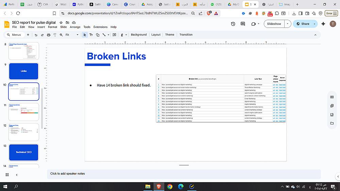Click the move to folder icon

click(67, 22)
